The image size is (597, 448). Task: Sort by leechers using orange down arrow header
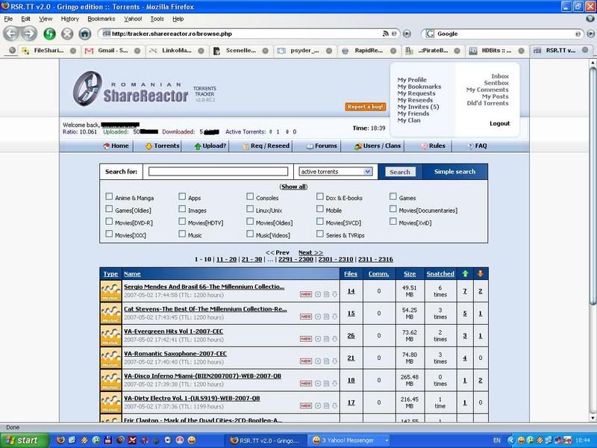pos(481,273)
